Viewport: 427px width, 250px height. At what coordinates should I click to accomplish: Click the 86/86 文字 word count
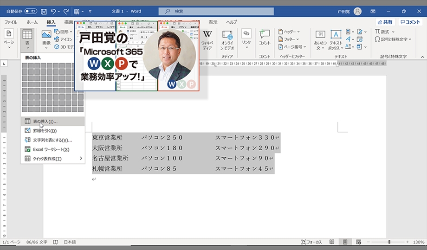click(37, 242)
